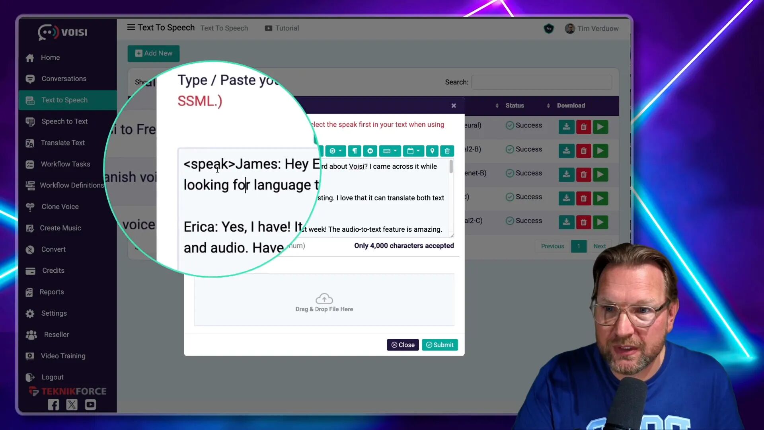Viewport: 764px width, 430px height.
Task: Click the trash/delete icon in toolbar
Action: (447, 152)
